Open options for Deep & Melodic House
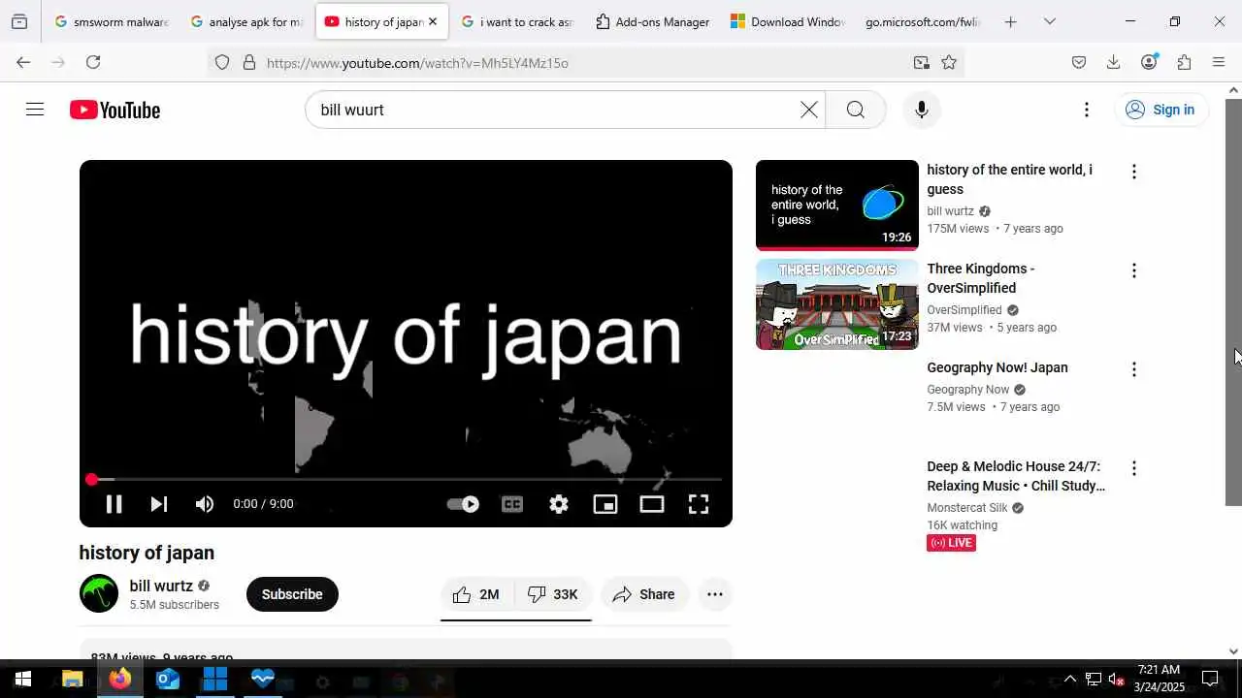 click(1133, 468)
